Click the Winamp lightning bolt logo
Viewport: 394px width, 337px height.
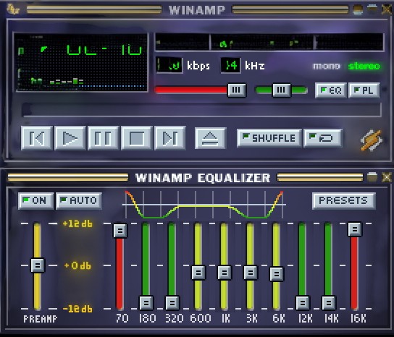(372, 140)
